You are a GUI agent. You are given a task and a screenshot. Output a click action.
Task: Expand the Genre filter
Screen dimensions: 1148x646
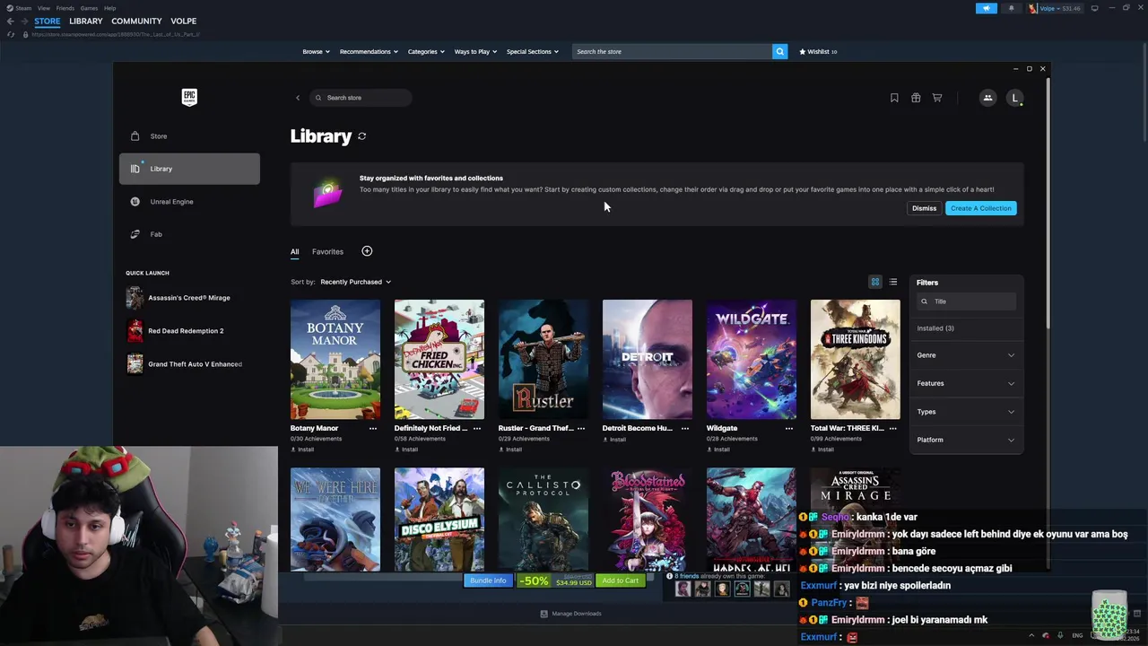click(x=967, y=355)
